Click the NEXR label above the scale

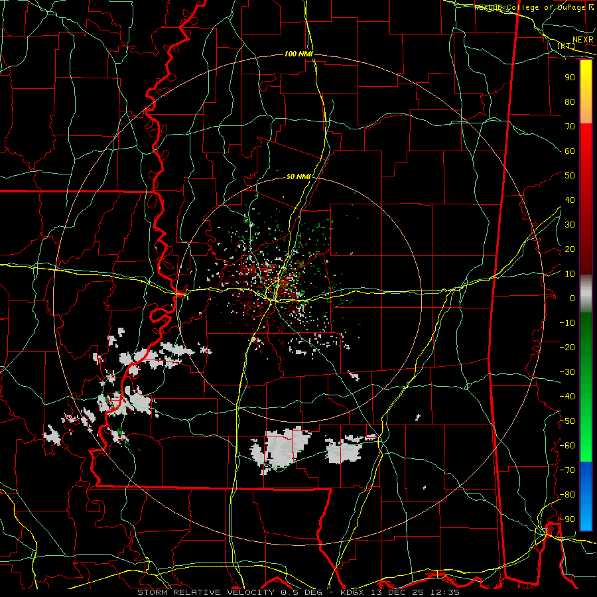[x=583, y=40]
